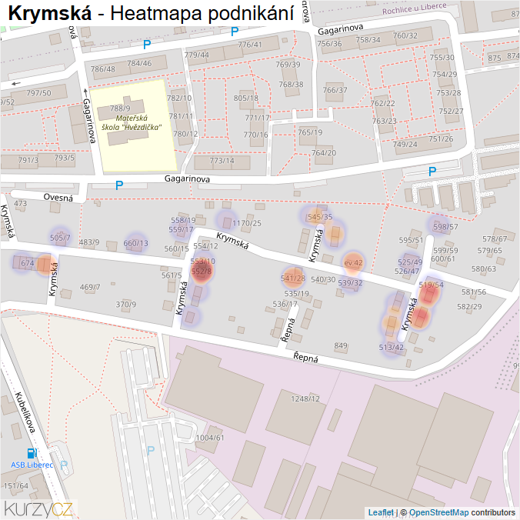
Task: Click the faded parking icon beside ASB Liberec
Action: click(65, 465)
